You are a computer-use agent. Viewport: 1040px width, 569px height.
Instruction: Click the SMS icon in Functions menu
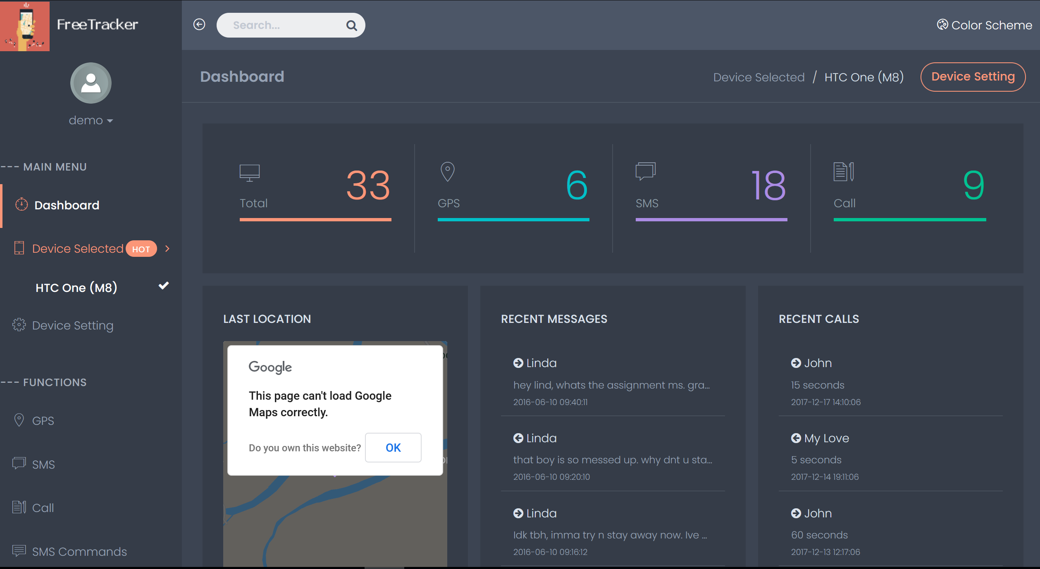(x=19, y=464)
